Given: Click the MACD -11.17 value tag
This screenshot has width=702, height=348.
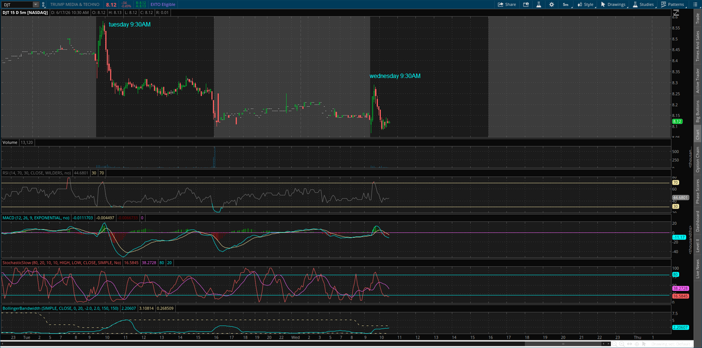Looking at the screenshot, I should [x=679, y=236].
